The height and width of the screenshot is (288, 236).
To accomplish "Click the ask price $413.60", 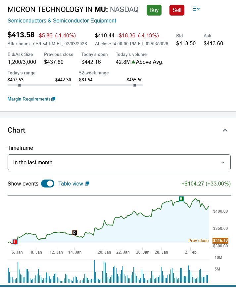I will [x=213, y=43].
